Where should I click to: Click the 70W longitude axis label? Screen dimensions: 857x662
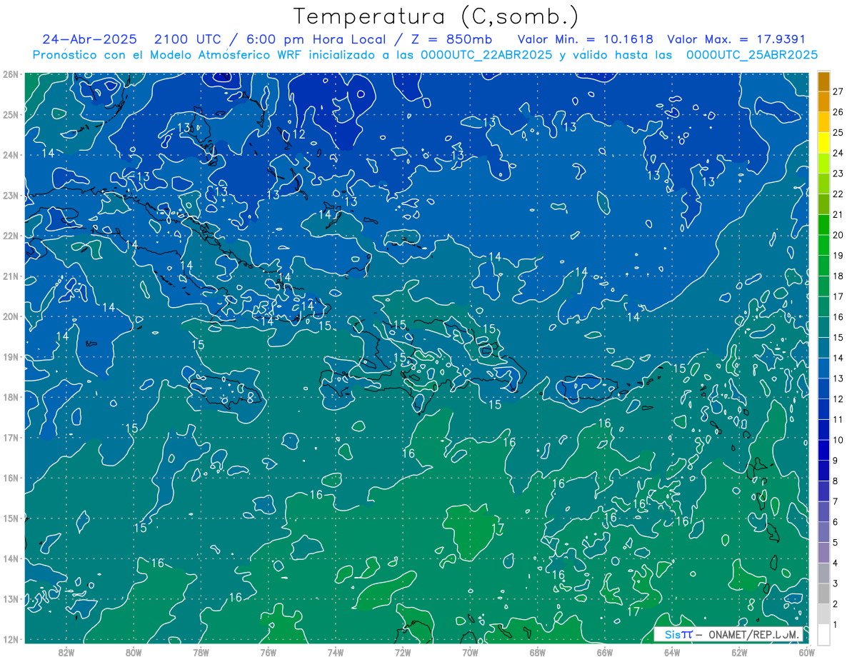[470, 652]
